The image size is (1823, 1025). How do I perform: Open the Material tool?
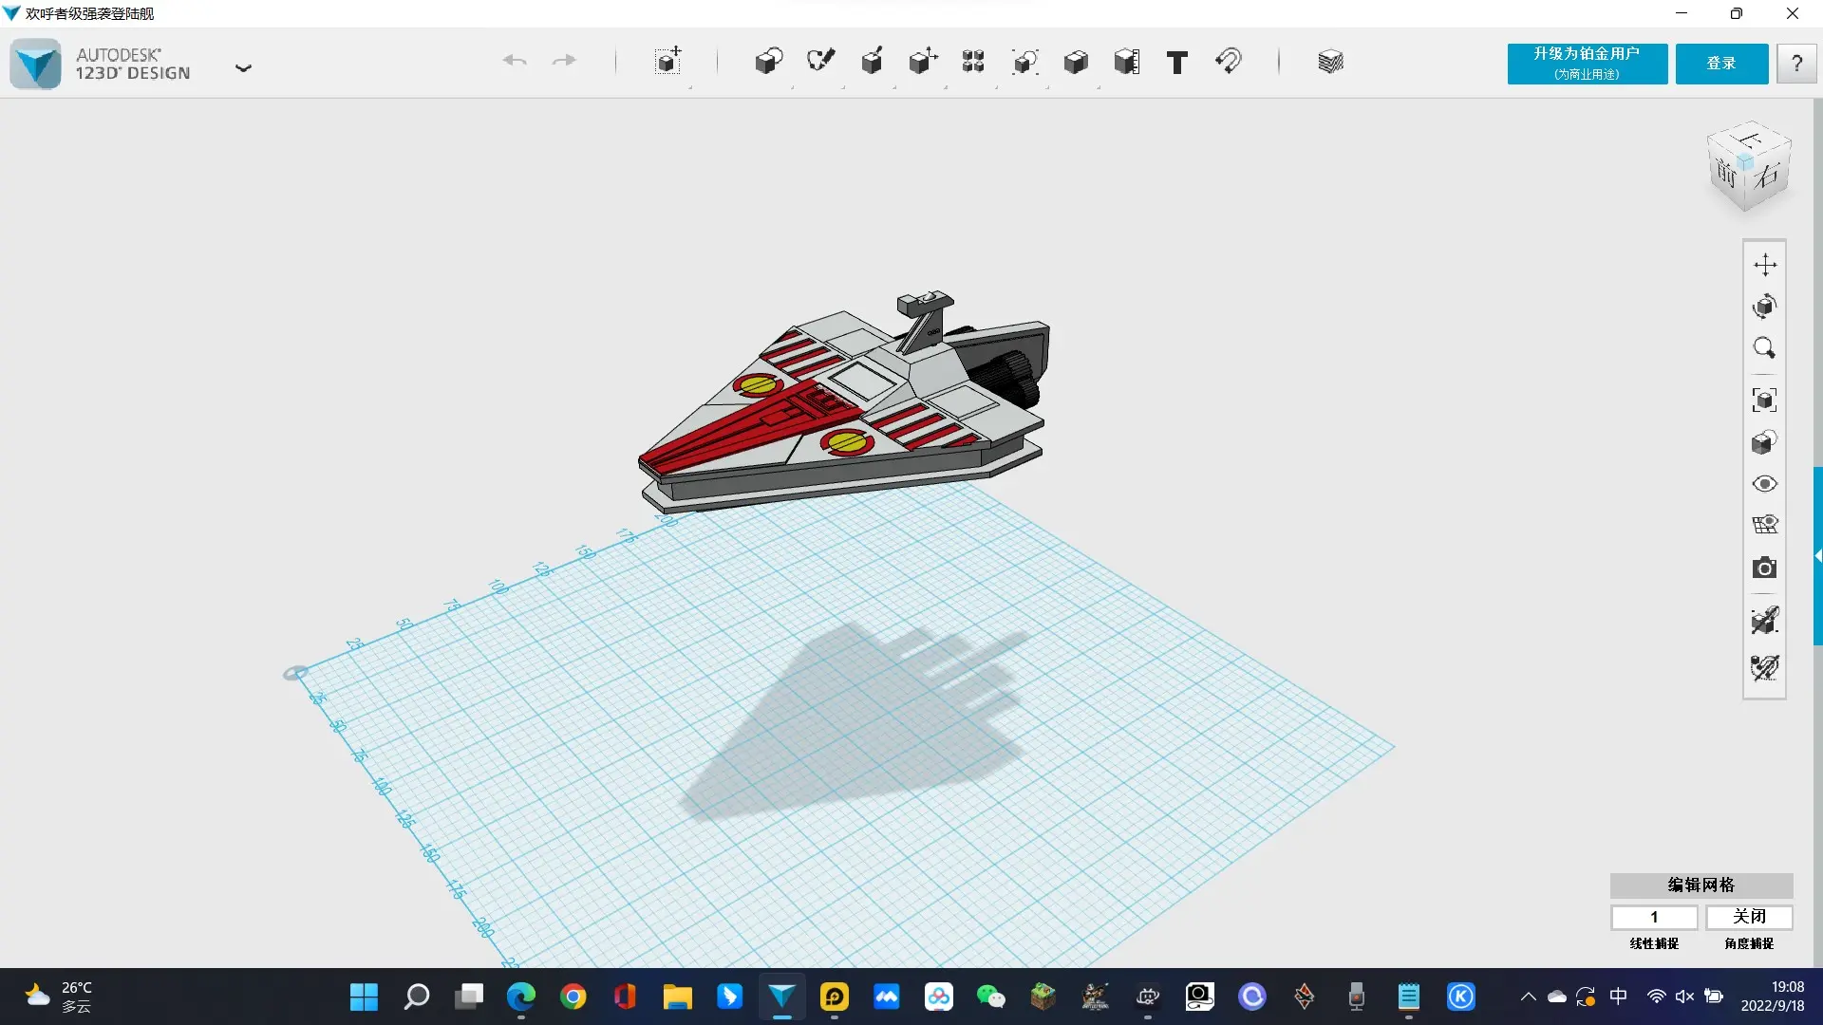pos(1330,62)
